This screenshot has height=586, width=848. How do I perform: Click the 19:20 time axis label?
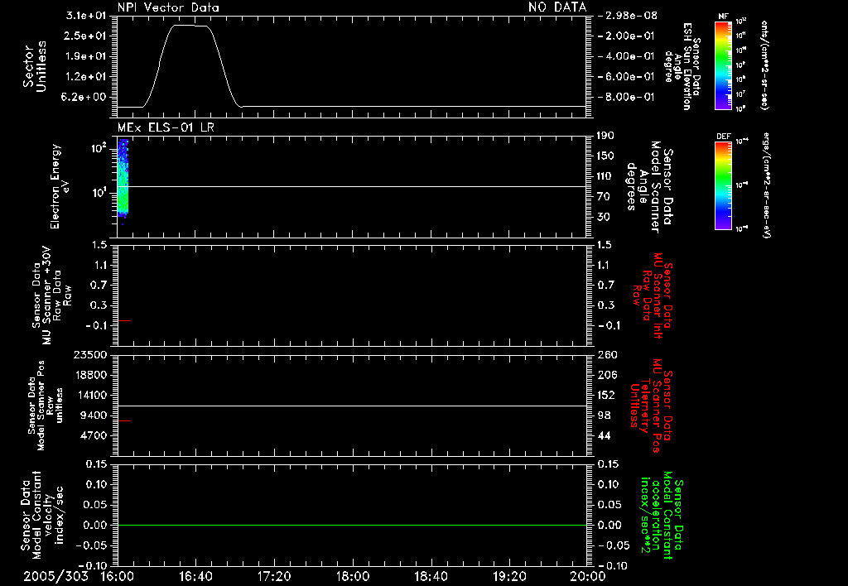click(509, 576)
